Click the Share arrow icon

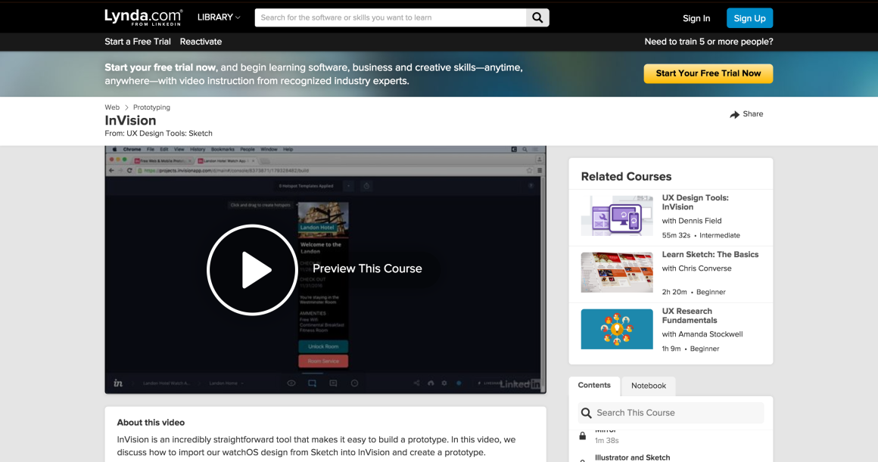[735, 114]
